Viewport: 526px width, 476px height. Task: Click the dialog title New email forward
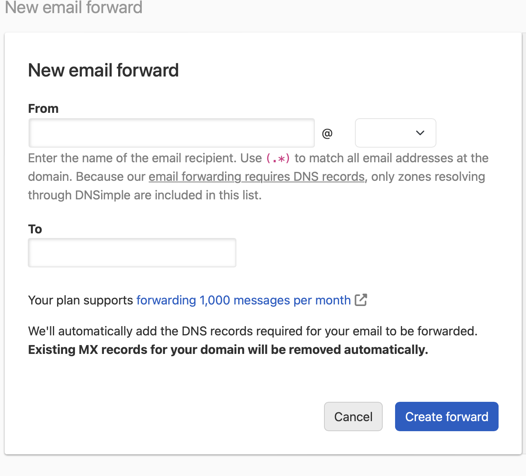103,70
